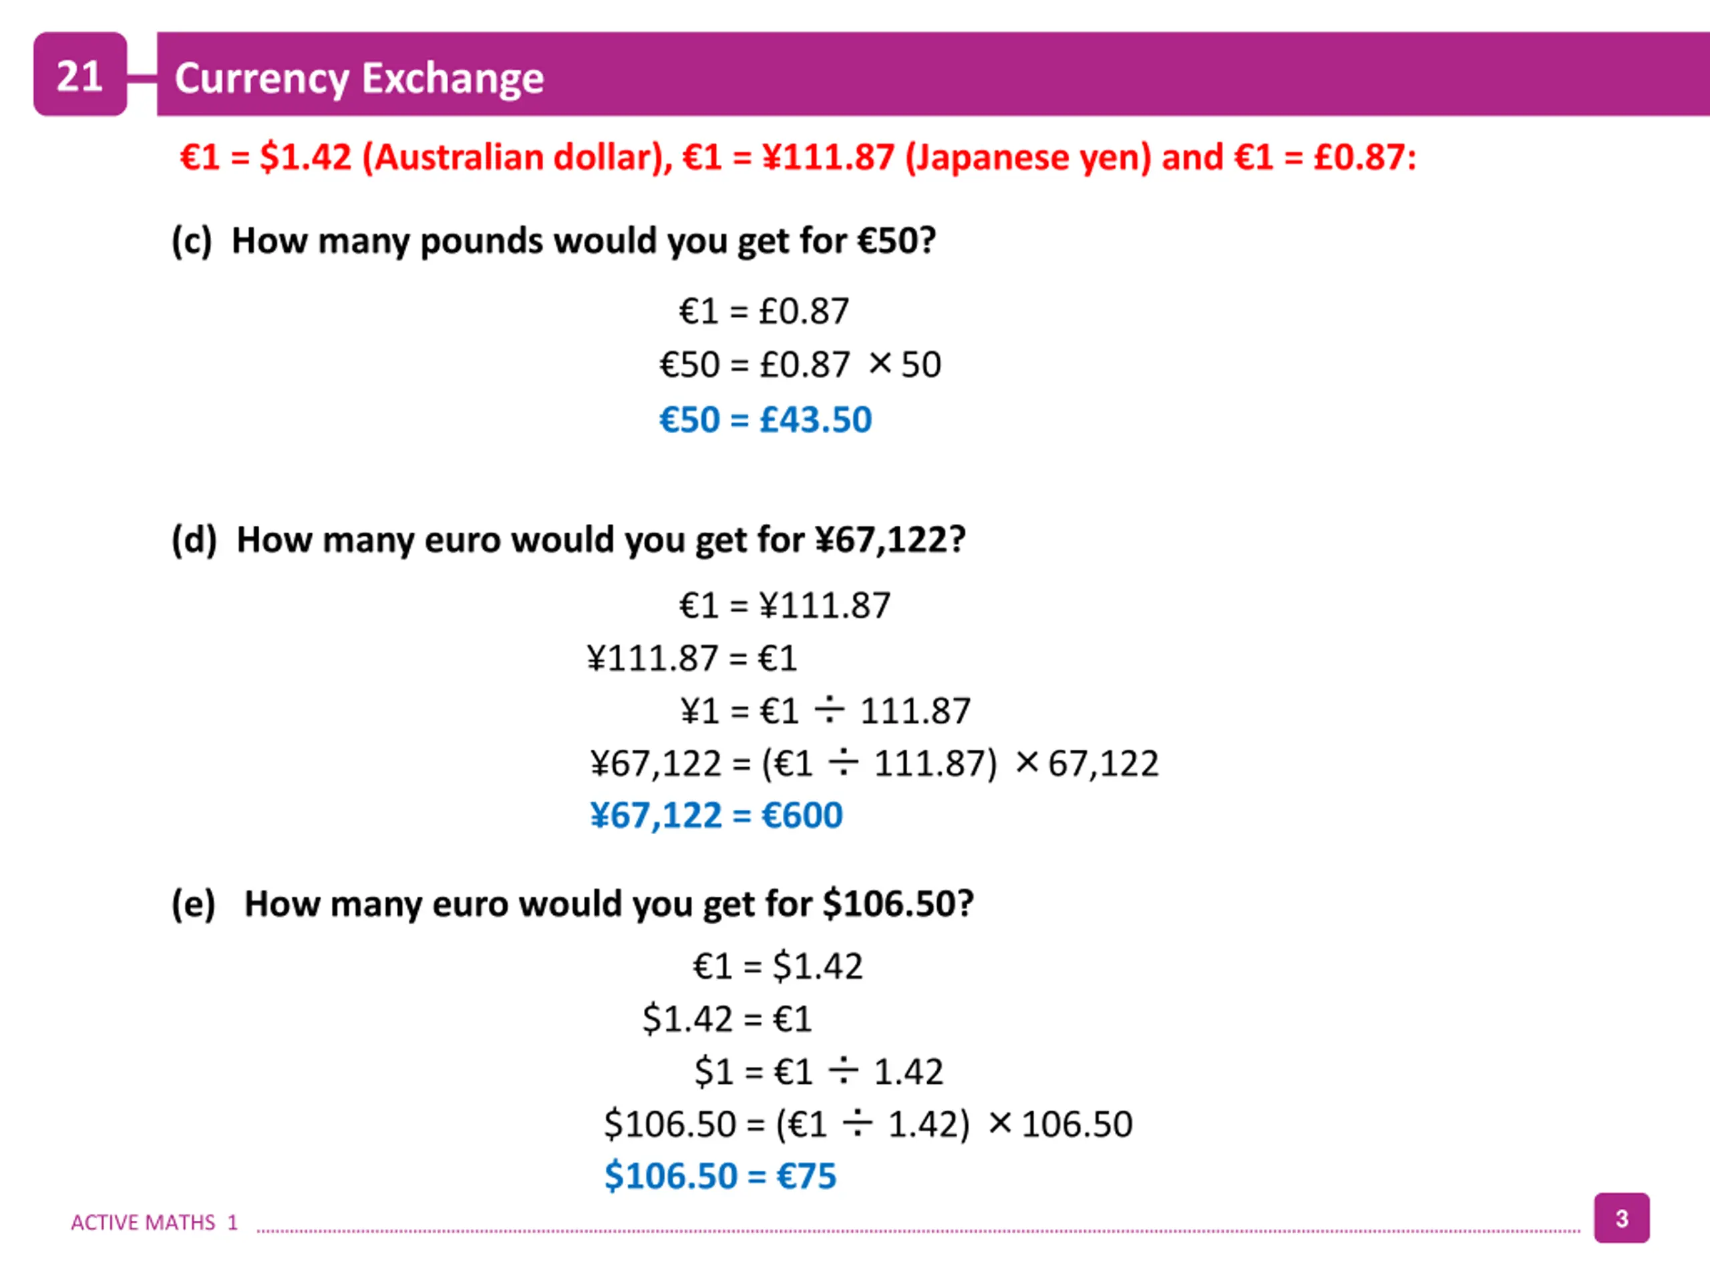Image resolution: width=1710 pixels, height=1283 pixels.
Task: Click the red exchange rates heading line
Action: [x=798, y=158]
